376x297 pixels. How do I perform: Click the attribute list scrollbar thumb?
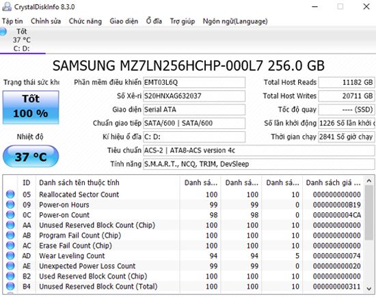click(369, 213)
